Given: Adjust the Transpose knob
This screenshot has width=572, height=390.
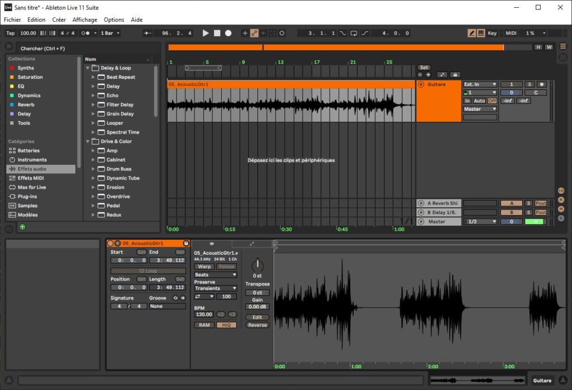Looking at the screenshot, I should click(258, 265).
